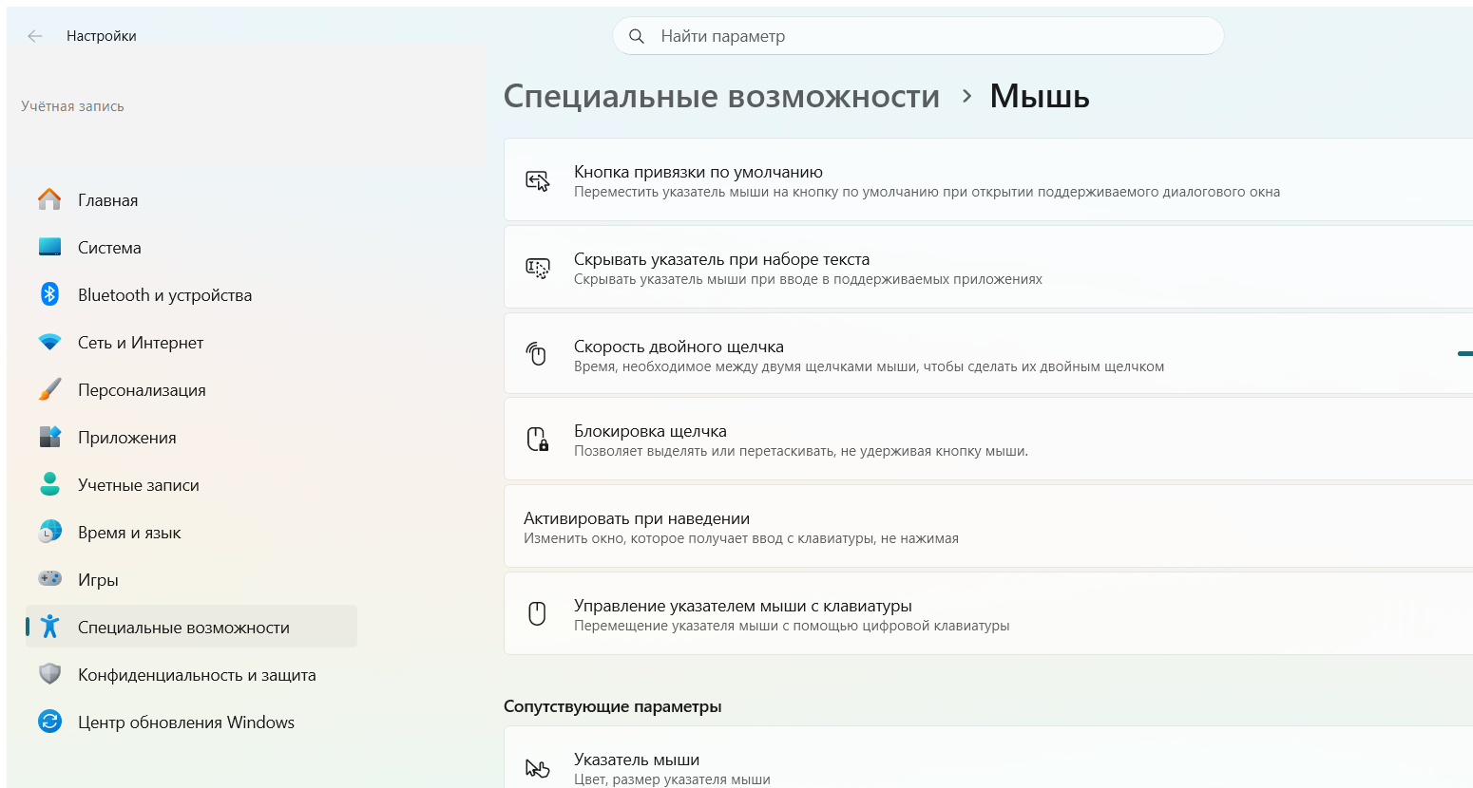Click the Система monitor icon

(49, 247)
